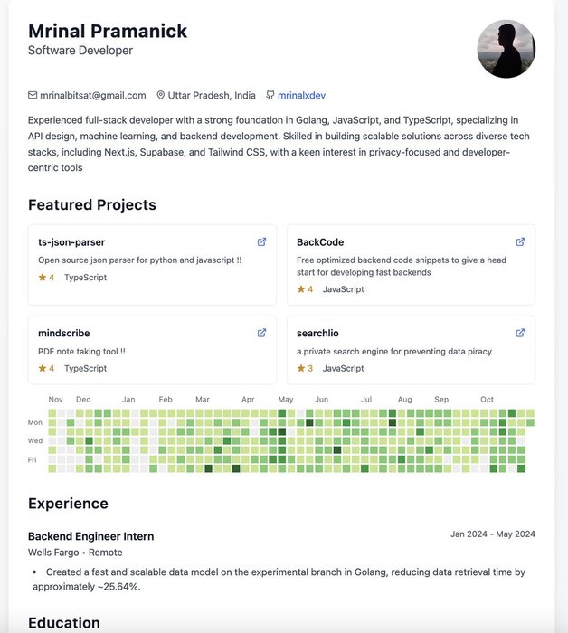This screenshot has height=633, width=568.
Task: Click the star icon on ts-json-parser card
Action: tap(42, 278)
